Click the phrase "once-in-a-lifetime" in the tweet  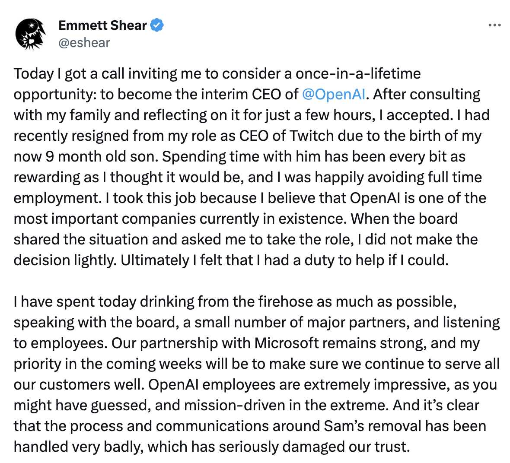358,73
